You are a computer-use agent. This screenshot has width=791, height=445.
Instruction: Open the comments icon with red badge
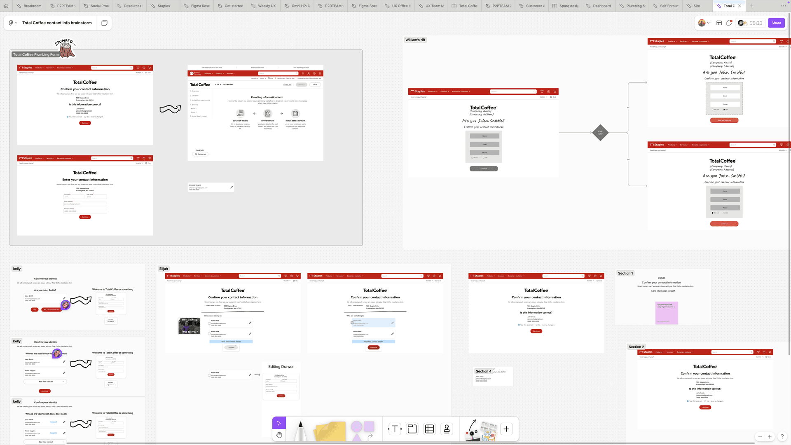pos(729,23)
